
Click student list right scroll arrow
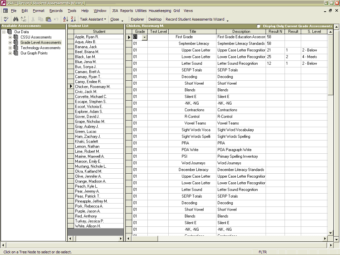pos(121,238)
